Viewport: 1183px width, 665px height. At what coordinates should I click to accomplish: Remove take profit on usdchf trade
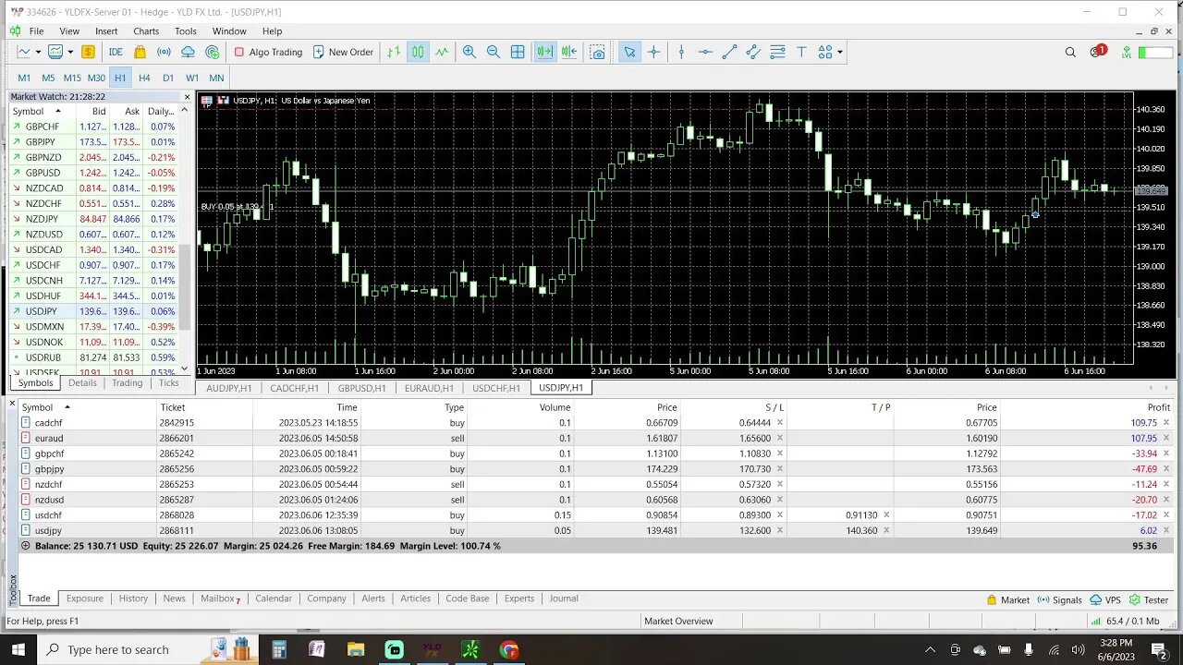pos(886,515)
